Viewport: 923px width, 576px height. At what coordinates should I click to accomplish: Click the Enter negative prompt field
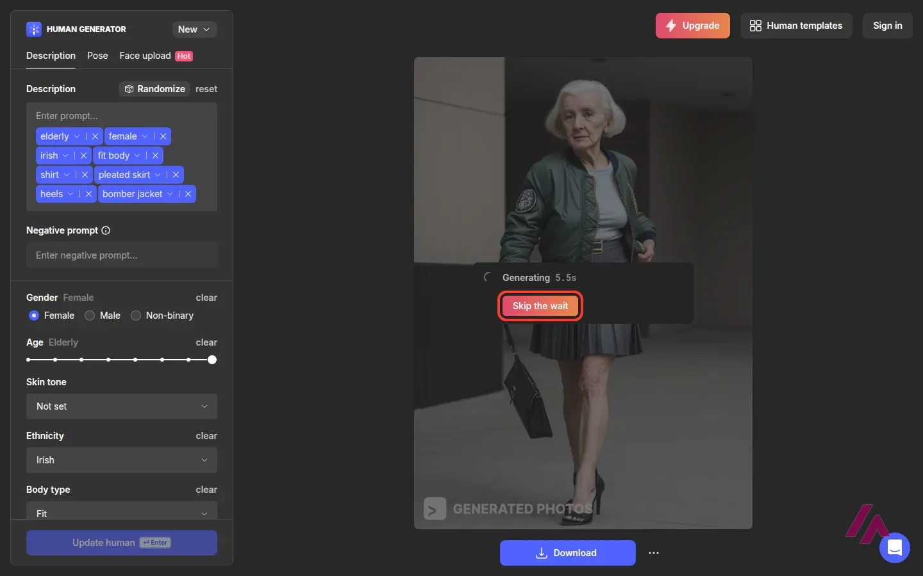[122, 255]
